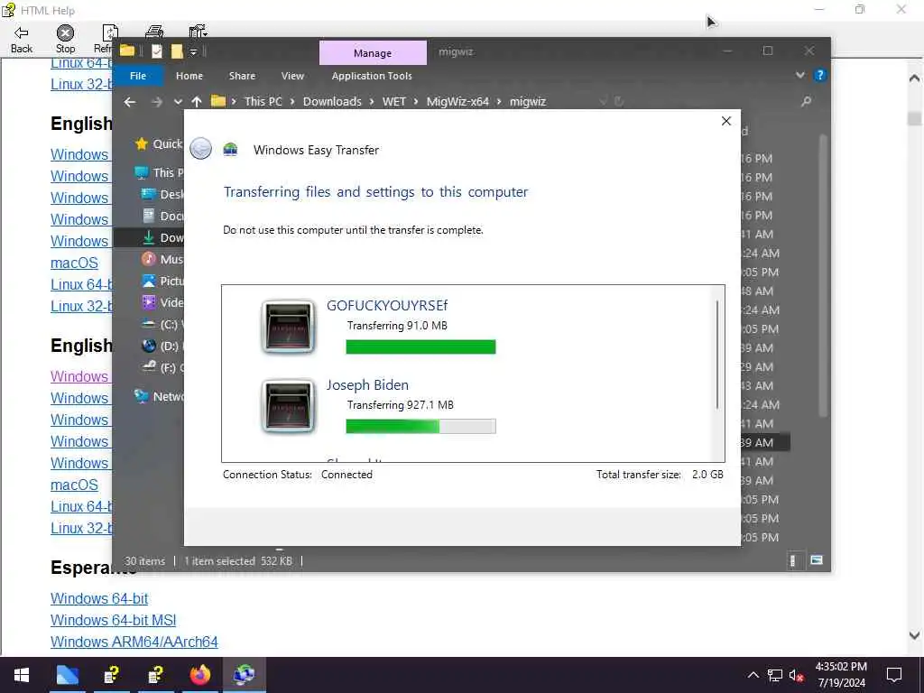Click This PC in the address bar
The image size is (924, 693).
[263, 101]
